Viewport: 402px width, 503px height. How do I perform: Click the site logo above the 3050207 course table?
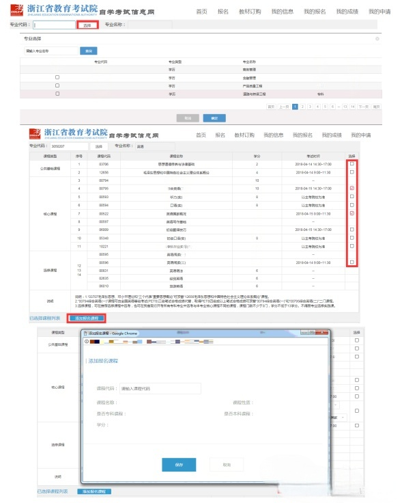pos(35,133)
